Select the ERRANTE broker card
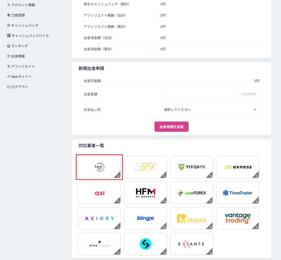The height and width of the screenshot is (260, 281). click(192, 244)
